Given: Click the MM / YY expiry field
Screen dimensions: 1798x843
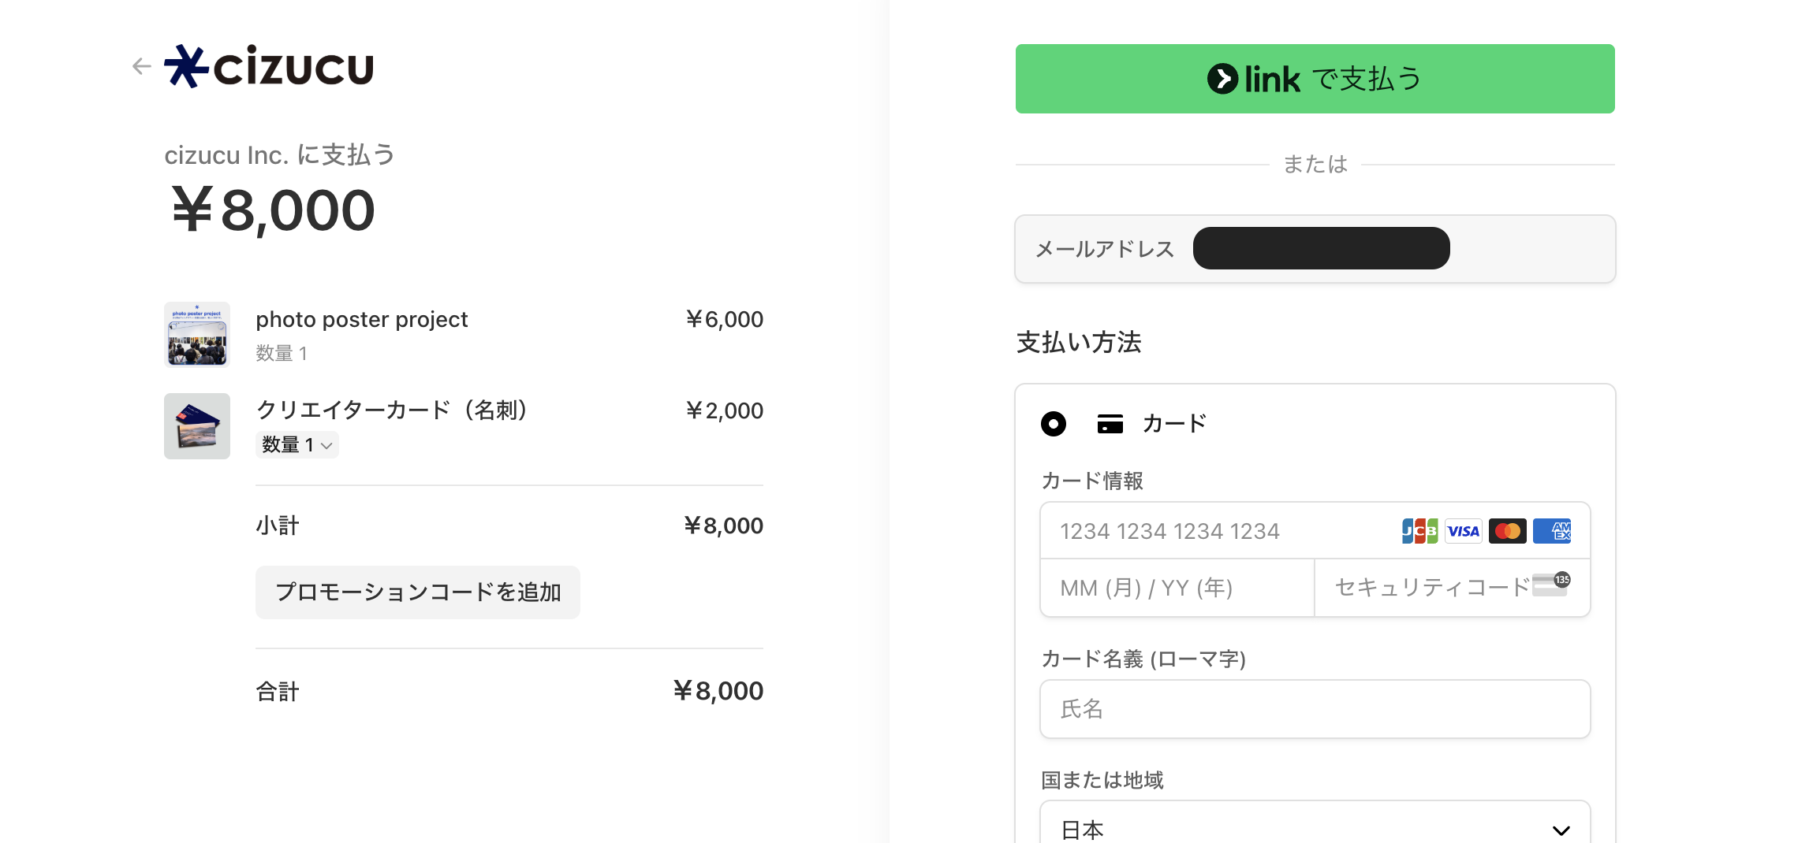Looking at the screenshot, I should 1177,588.
